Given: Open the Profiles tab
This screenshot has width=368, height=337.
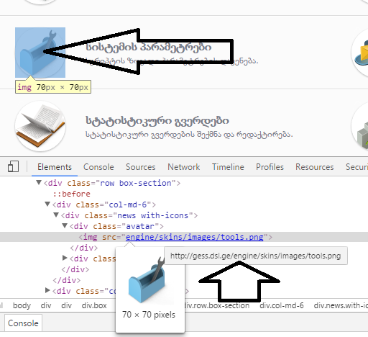Looking at the screenshot, I should pos(270,167).
